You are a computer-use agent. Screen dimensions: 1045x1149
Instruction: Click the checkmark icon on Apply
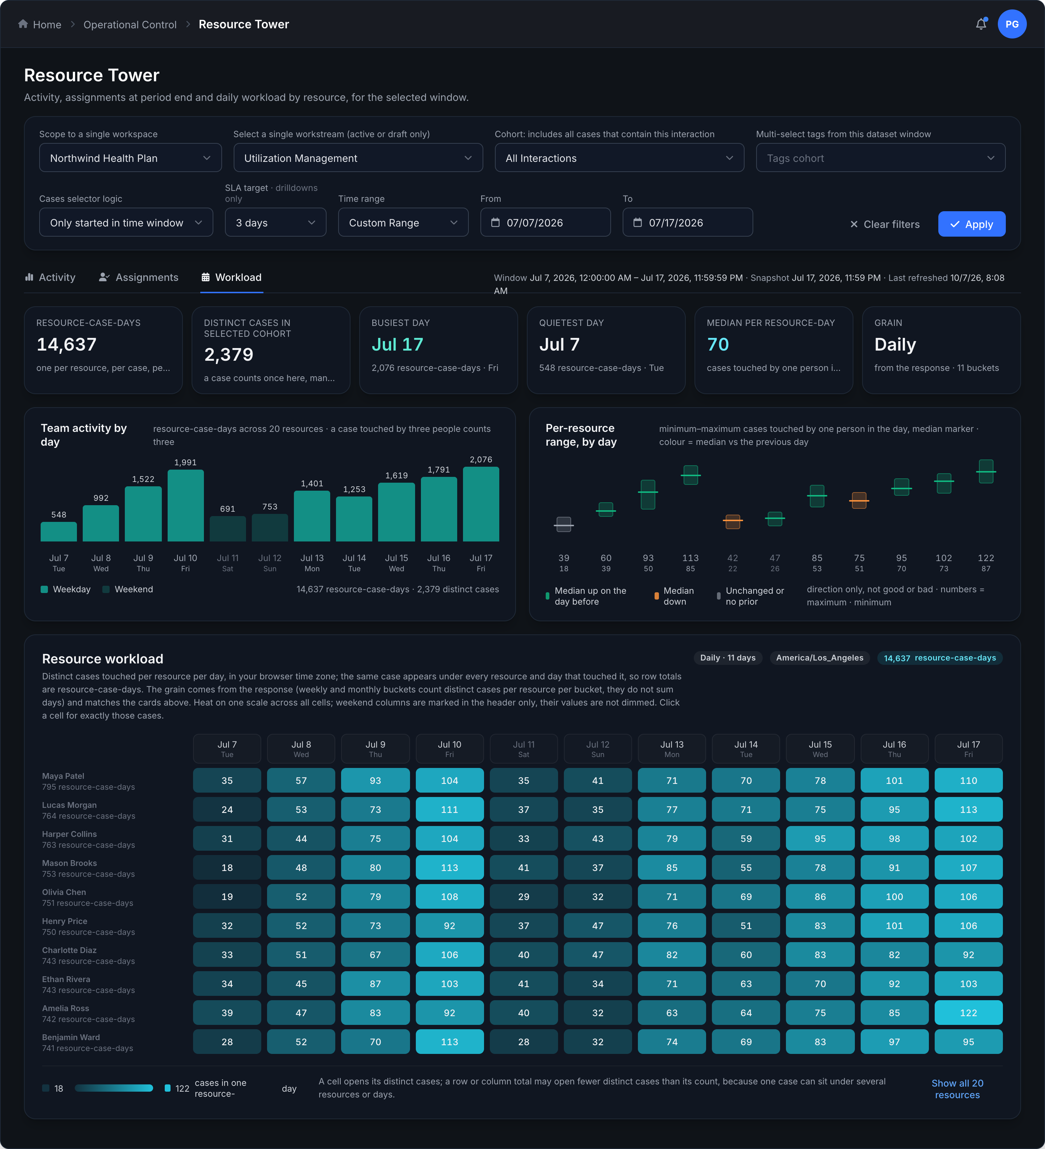(955, 224)
